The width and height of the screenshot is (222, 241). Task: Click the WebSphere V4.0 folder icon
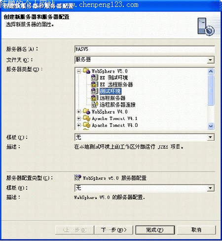click(x=87, y=112)
